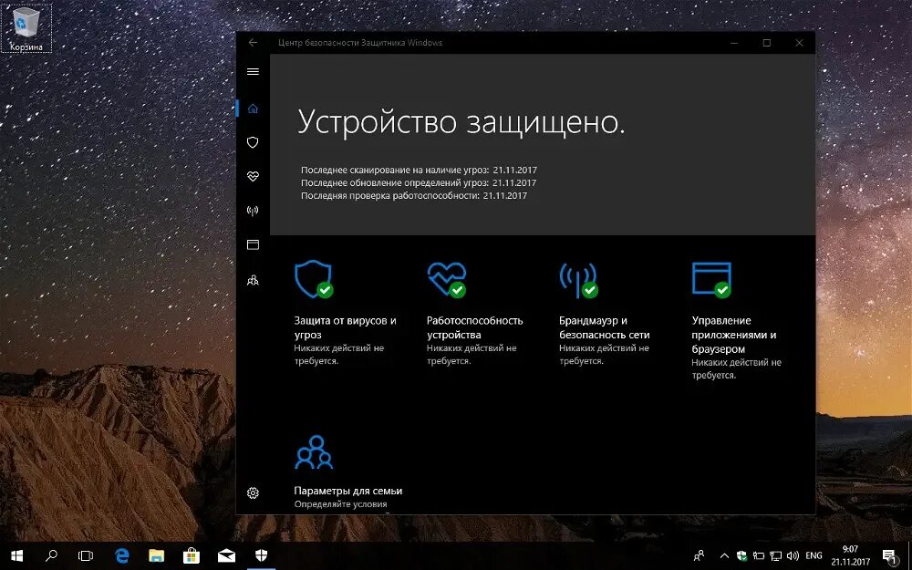Viewport: 912px width, 570px height.
Task: Open clock showing 9:07 21.11.2017
Action: pyautogui.click(x=850, y=556)
